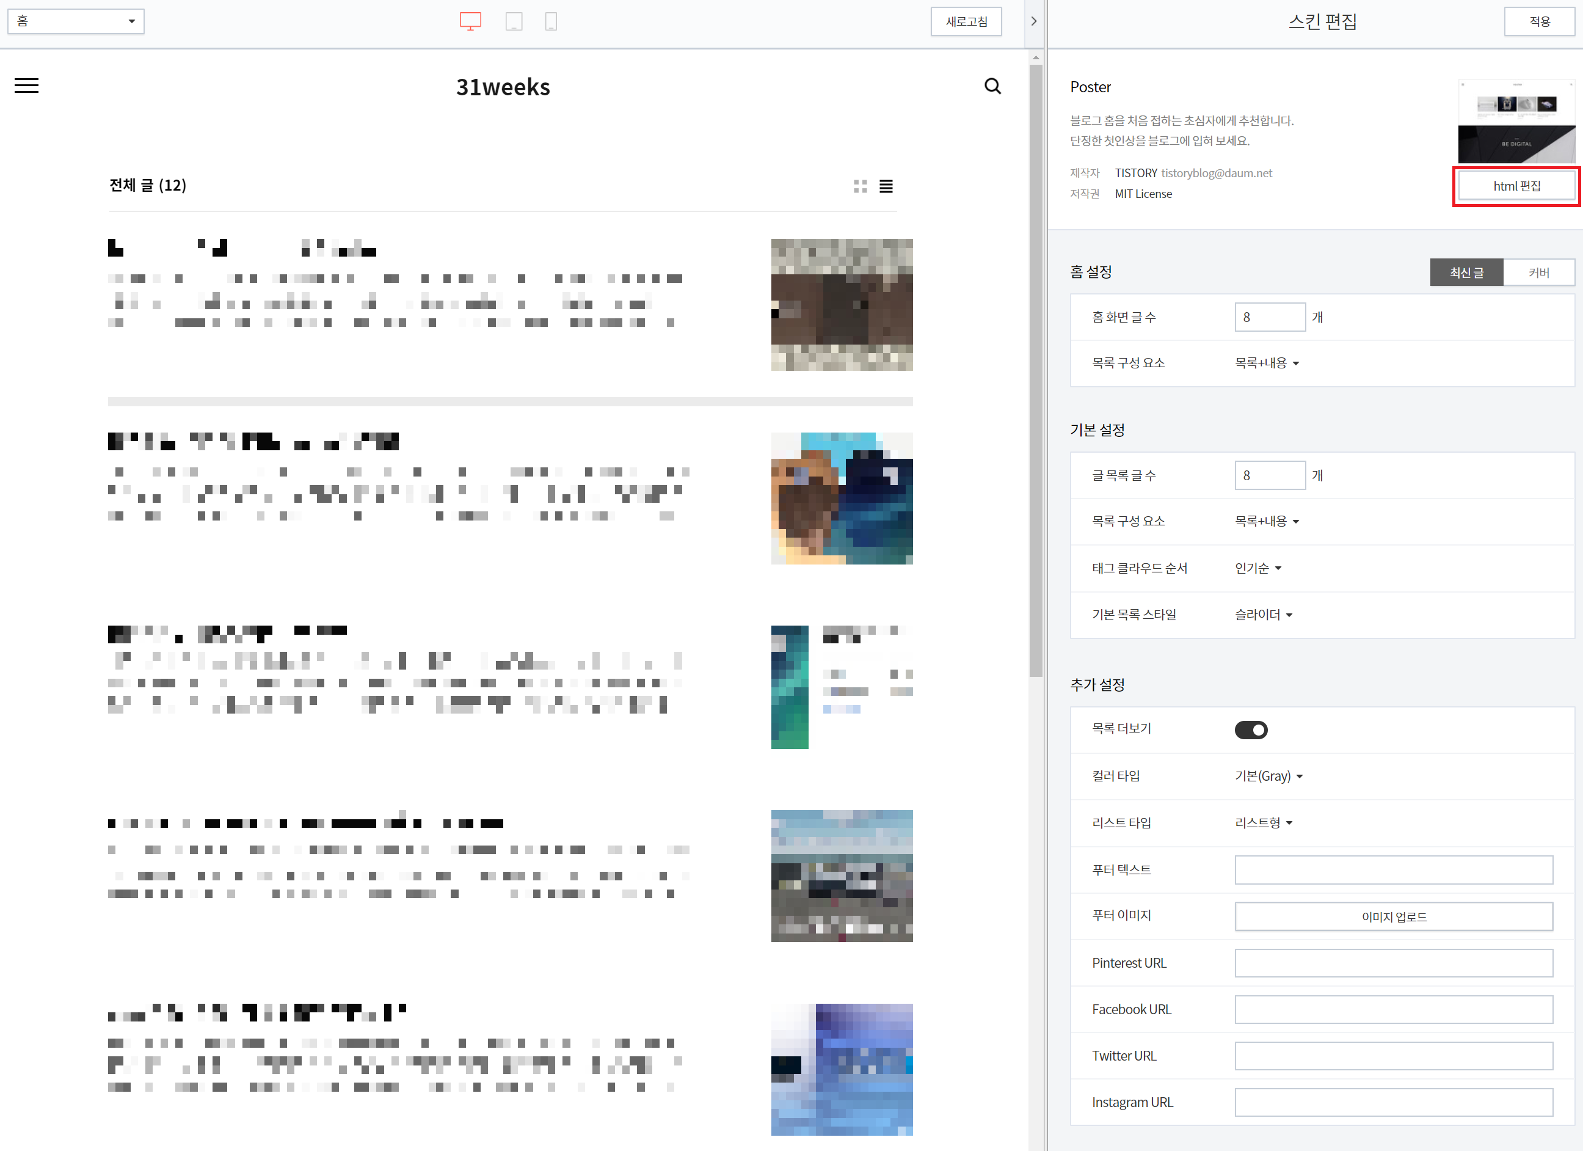Viewport: 1583px width, 1151px height.
Task: Toggle the 목록 더보기 switch
Action: tap(1251, 730)
